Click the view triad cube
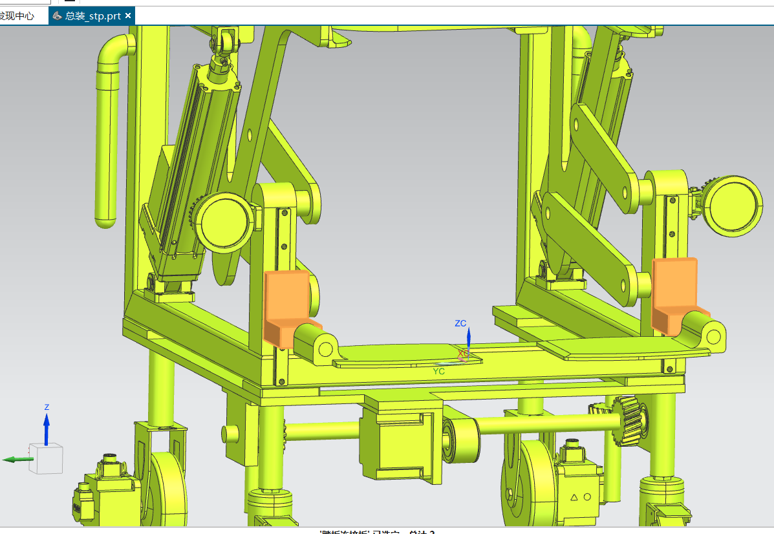 (x=46, y=458)
